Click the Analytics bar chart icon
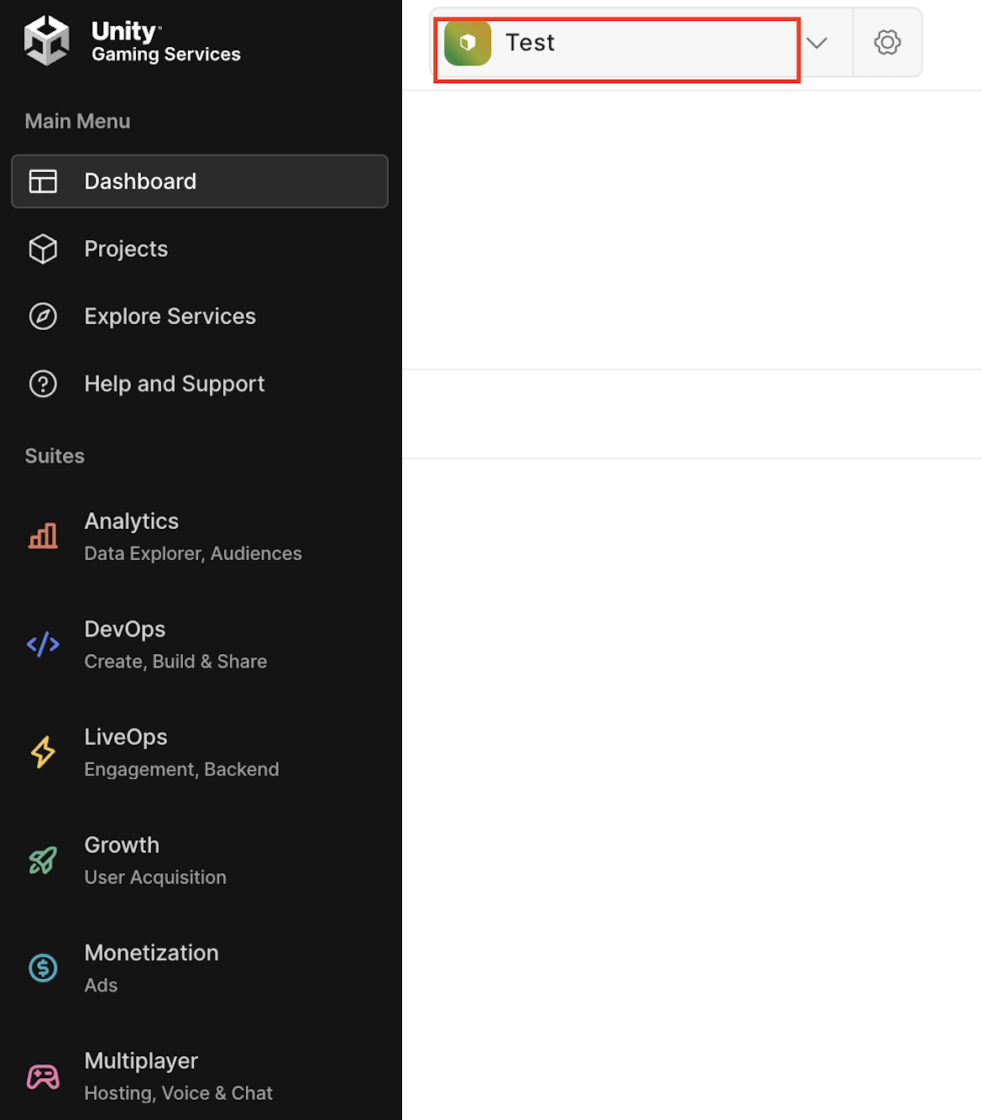 [43, 536]
